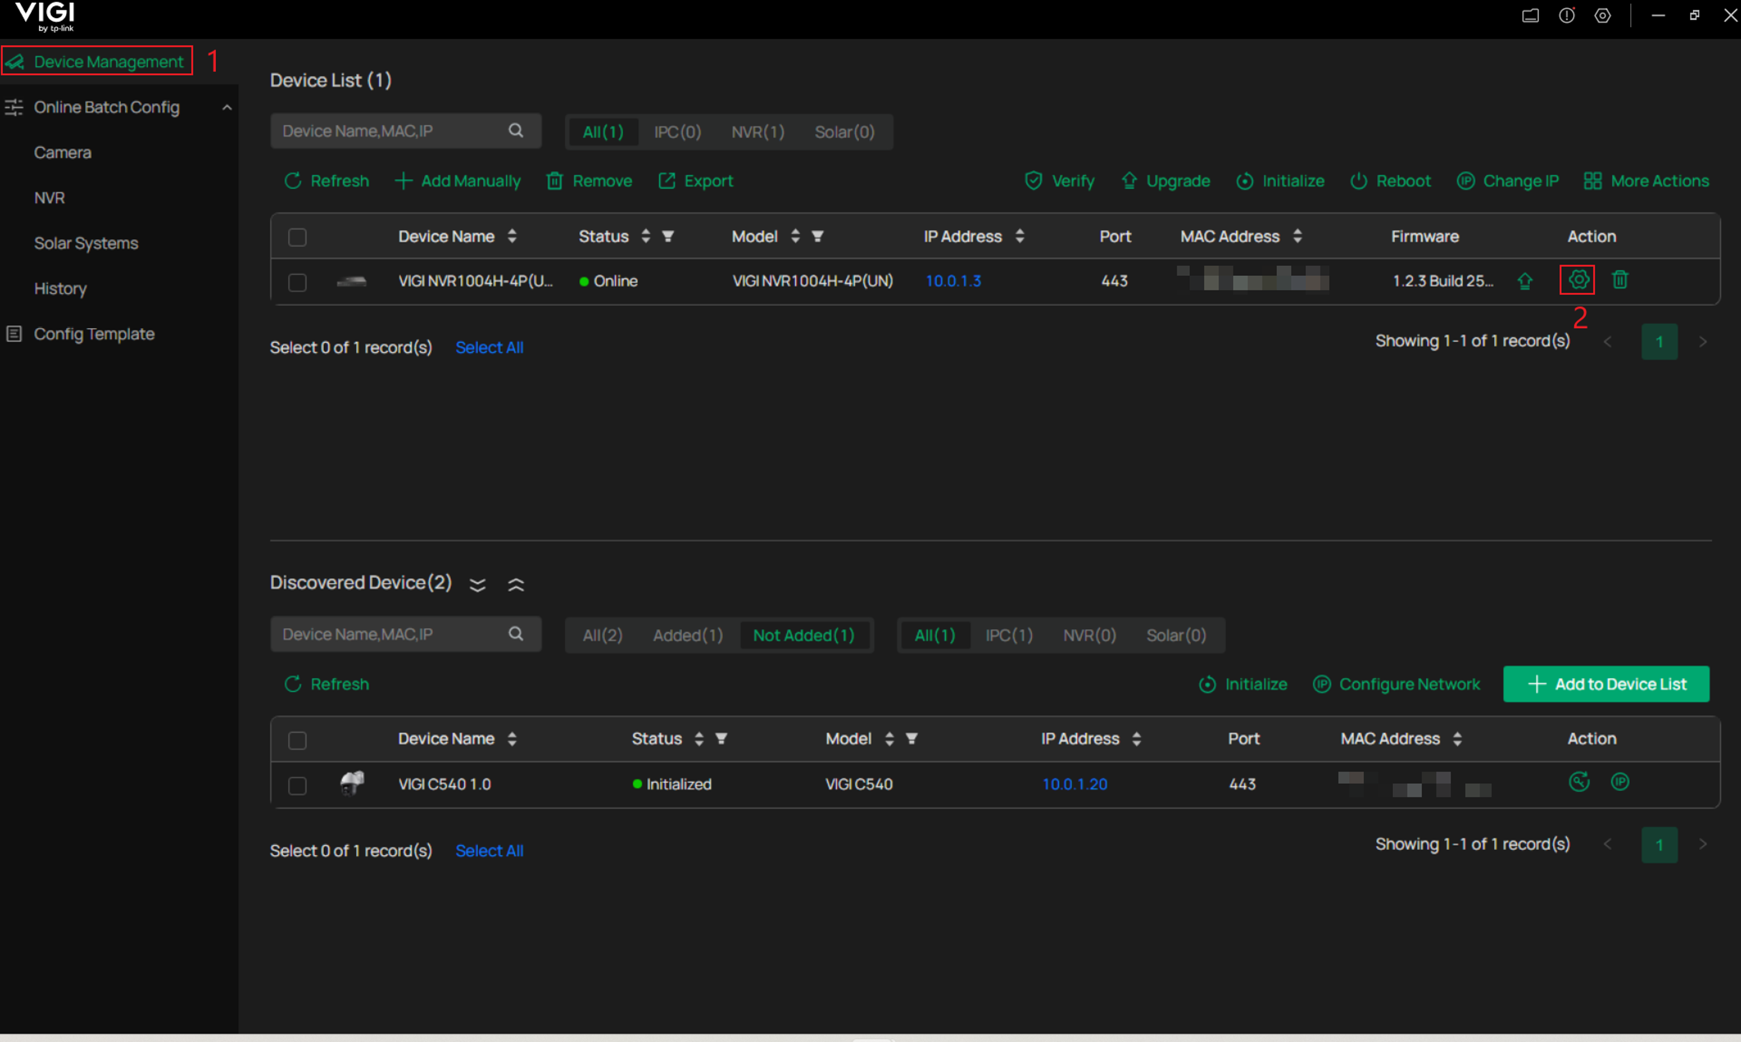1741x1042 pixels.
Task: Click Remove in Device List toolbar
Action: (590, 181)
